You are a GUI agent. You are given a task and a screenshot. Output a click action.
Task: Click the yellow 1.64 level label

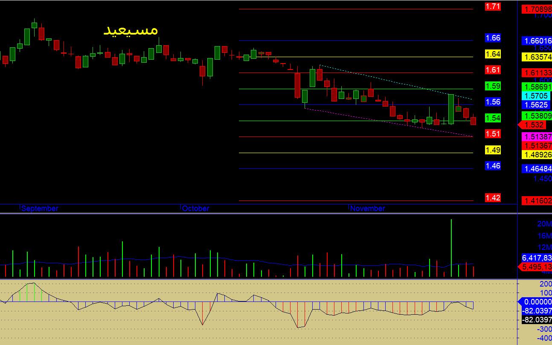493,54
